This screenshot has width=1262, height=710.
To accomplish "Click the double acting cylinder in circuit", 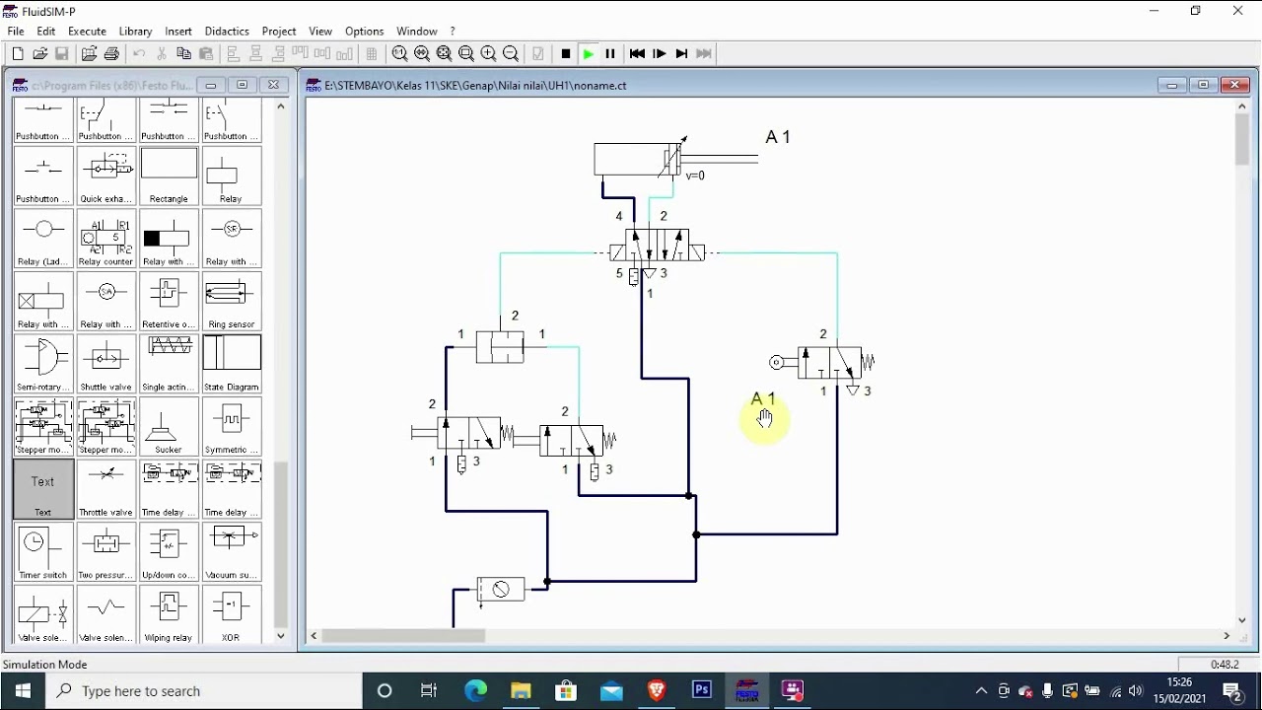I will click(676, 159).
